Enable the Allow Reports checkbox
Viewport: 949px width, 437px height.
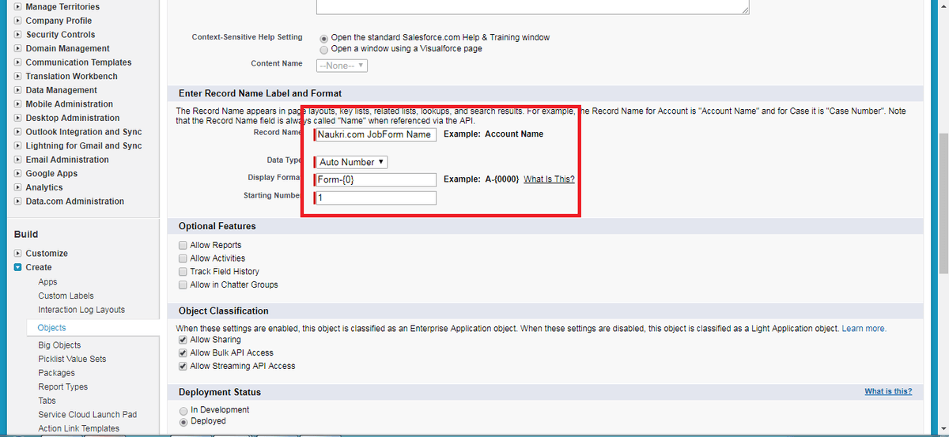coord(183,246)
